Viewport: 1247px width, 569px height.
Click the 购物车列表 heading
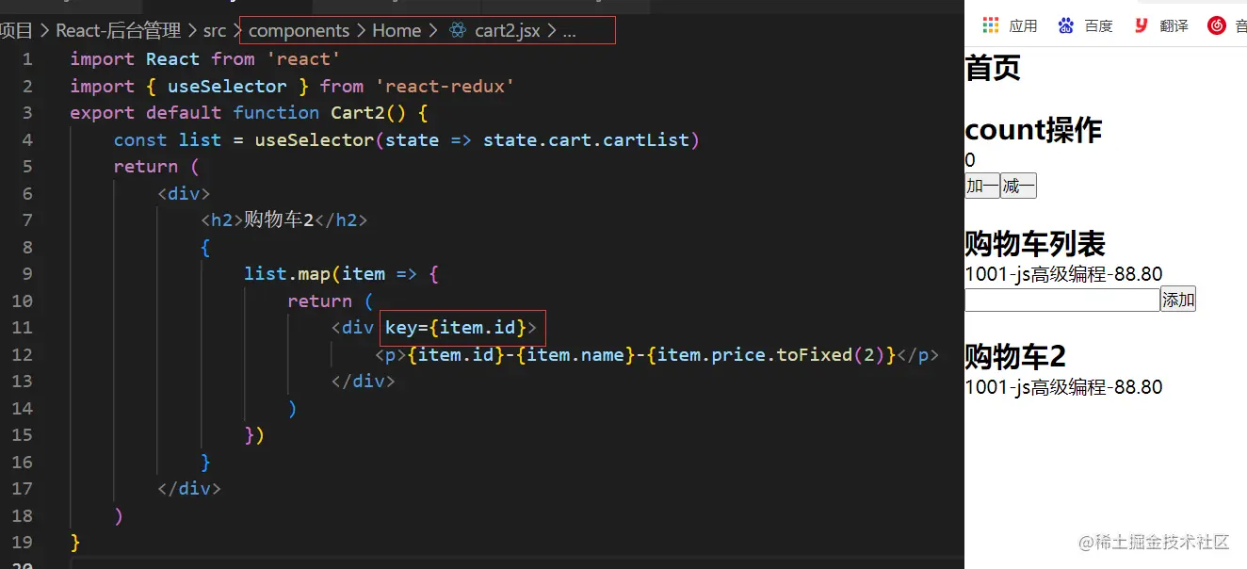[1035, 243]
